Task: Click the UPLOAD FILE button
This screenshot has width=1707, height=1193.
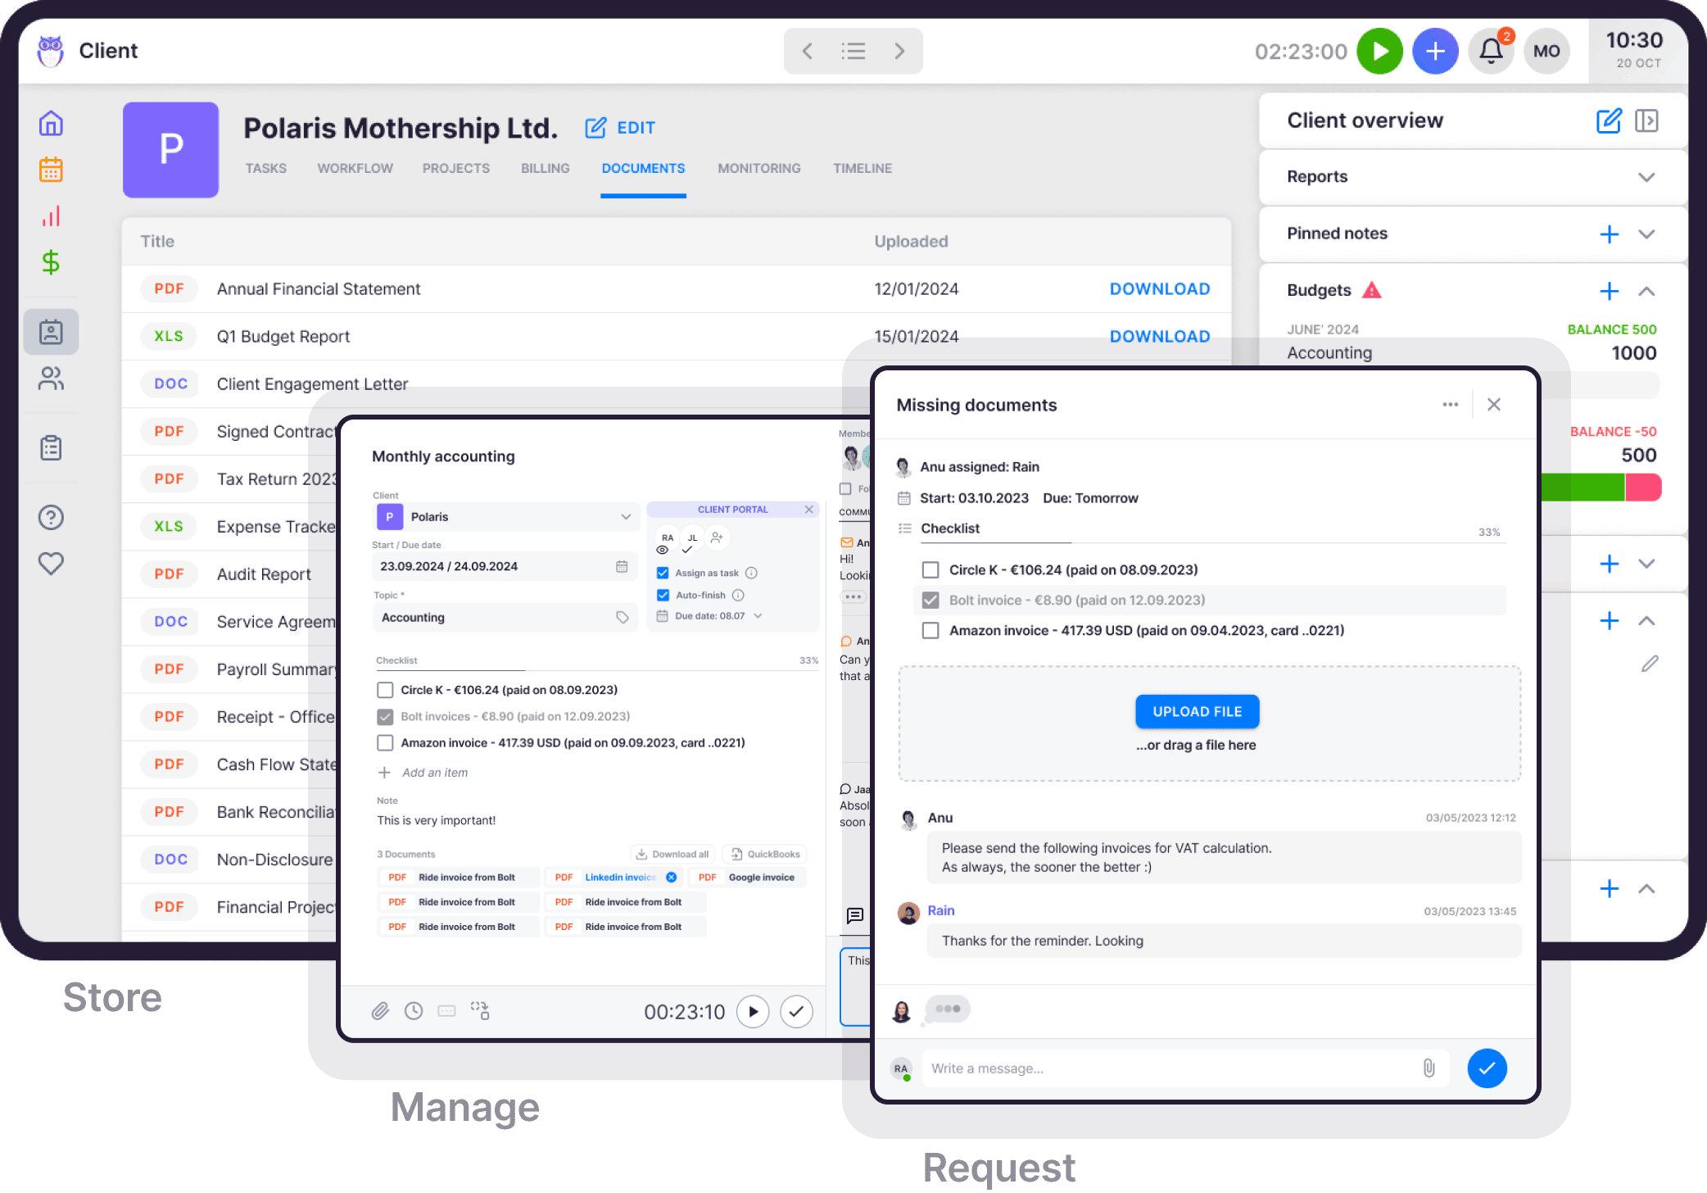Action: [x=1197, y=711]
